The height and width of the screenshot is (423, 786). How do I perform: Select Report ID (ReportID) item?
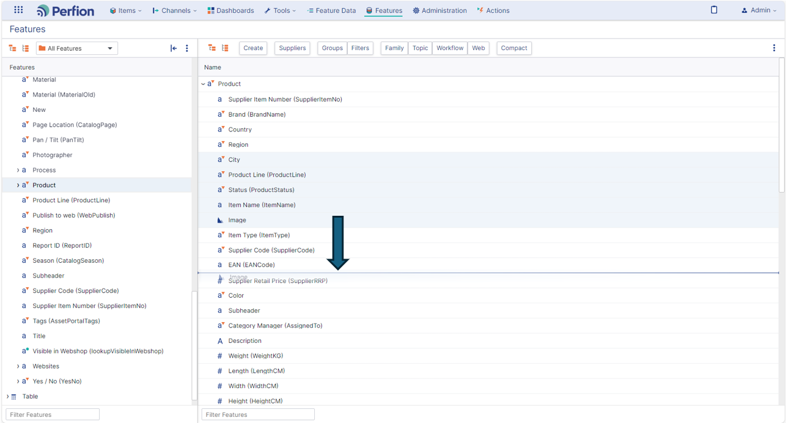coord(62,246)
